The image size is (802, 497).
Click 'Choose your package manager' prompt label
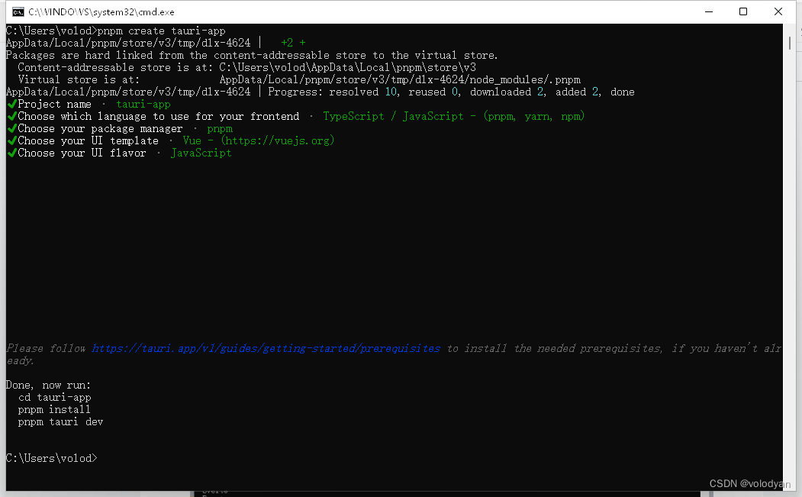[x=100, y=129]
